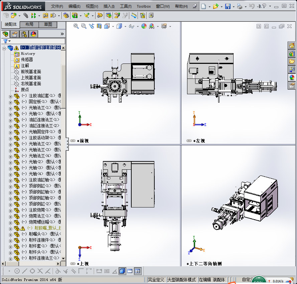Collapse the top-level 顶部溶胶注胶部分 assembly node
Image resolution: width=297 pixels, height=284 pixels.
tap(4, 48)
